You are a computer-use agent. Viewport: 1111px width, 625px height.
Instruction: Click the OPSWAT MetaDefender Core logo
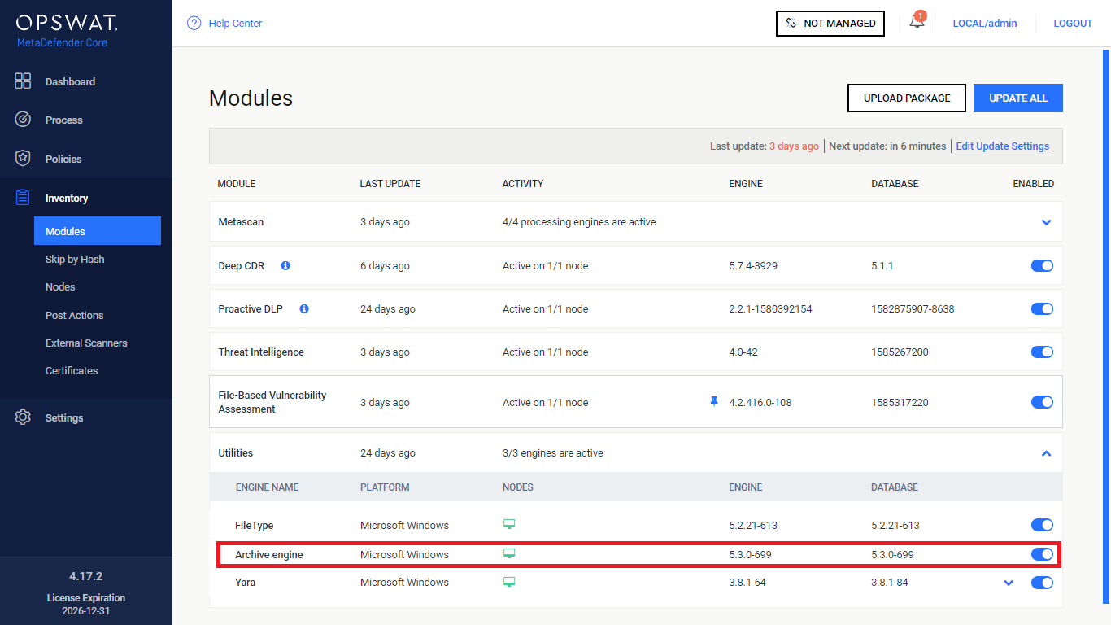67,30
